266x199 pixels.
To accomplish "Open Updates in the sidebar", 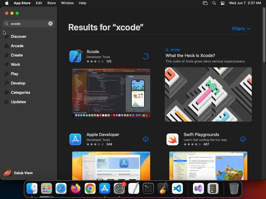I will [18, 102].
